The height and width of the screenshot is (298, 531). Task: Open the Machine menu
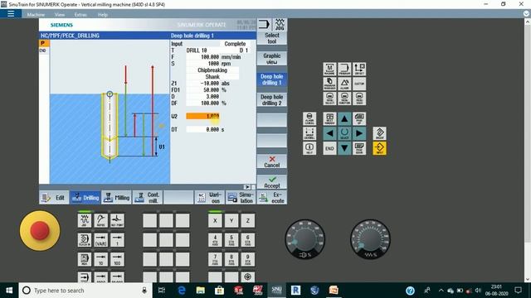36,15
